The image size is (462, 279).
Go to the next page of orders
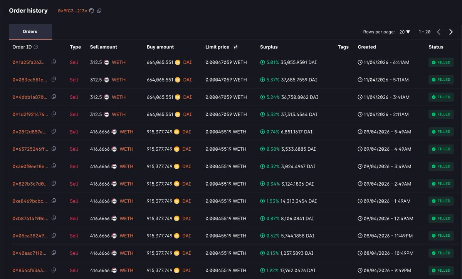[451, 32]
